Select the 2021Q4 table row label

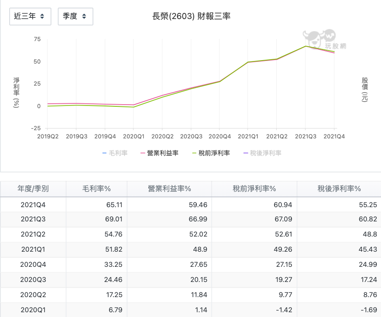33,205
